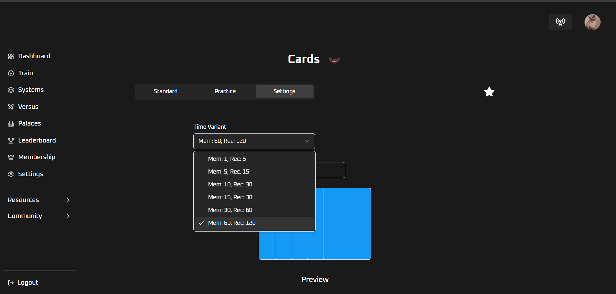
Task: Expand the Resources section
Action: pyautogui.click(x=39, y=200)
